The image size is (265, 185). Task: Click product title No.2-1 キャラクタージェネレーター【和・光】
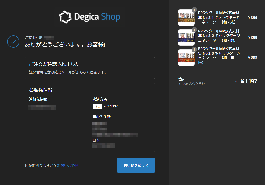219,18
